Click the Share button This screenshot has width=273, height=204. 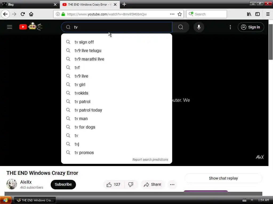tap(152, 184)
